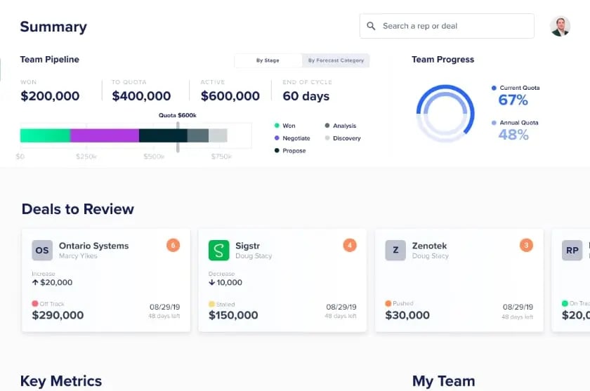Click the To Quota $400,000 figure
590x391 pixels.
coord(141,96)
